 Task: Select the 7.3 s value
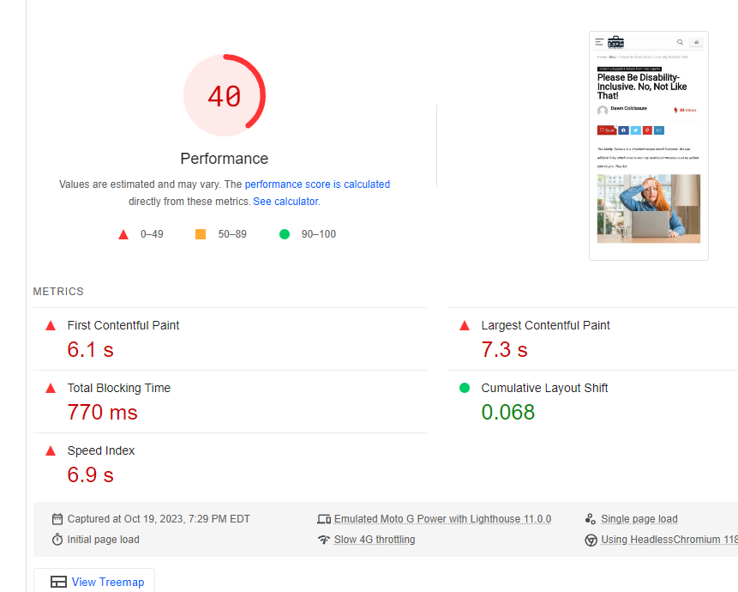tap(504, 350)
